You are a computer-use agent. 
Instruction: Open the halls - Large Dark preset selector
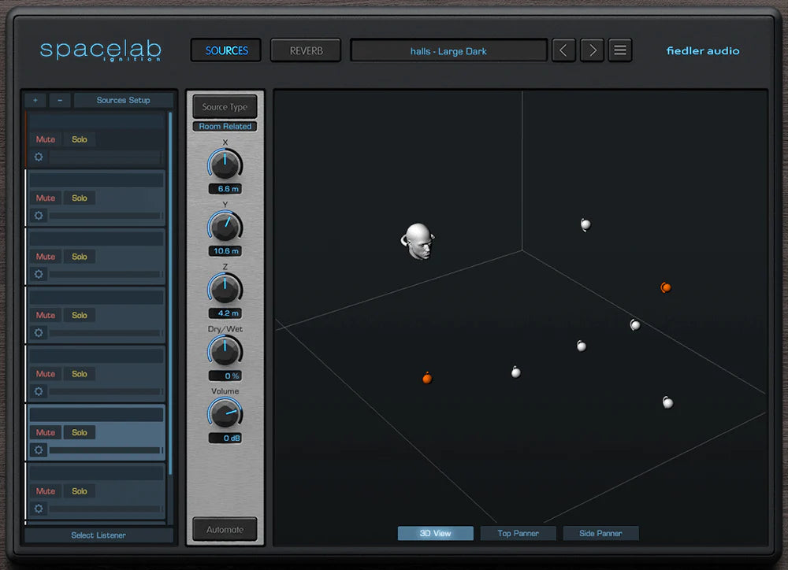tap(448, 51)
